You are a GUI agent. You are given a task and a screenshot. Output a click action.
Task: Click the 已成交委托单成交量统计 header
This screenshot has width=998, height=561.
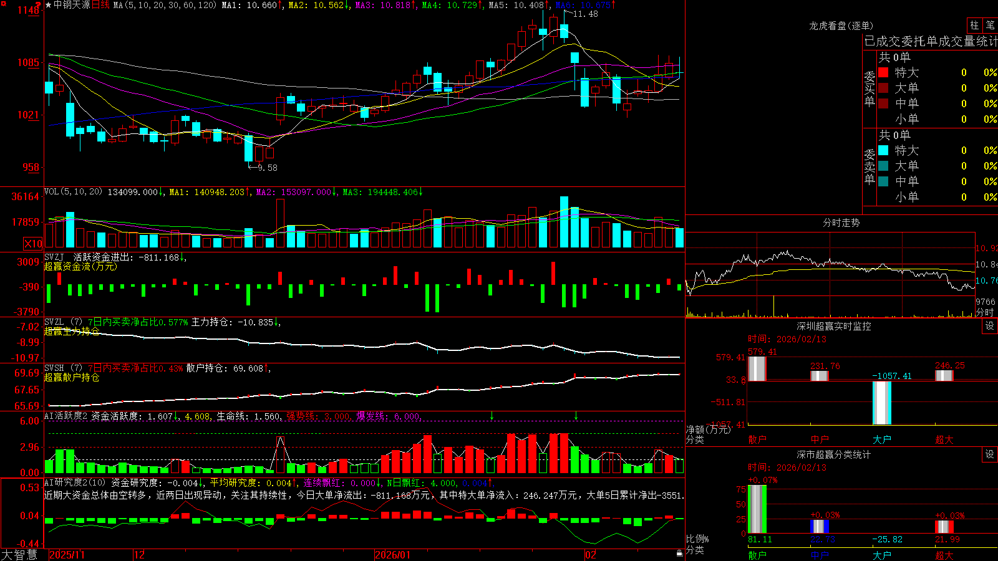click(x=931, y=41)
